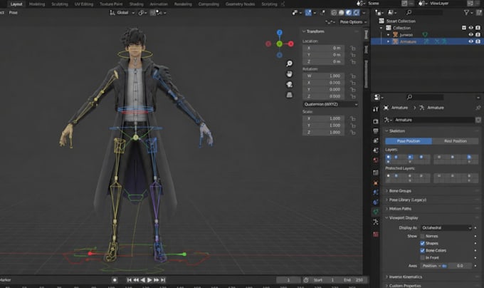Viewport: 484px width, 288px height.
Task: Select the green Armature data properties tab
Action: (x=376, y=212)
